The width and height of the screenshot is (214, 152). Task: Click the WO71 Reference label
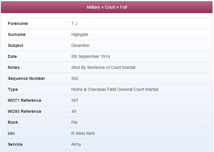coord(24,100)
